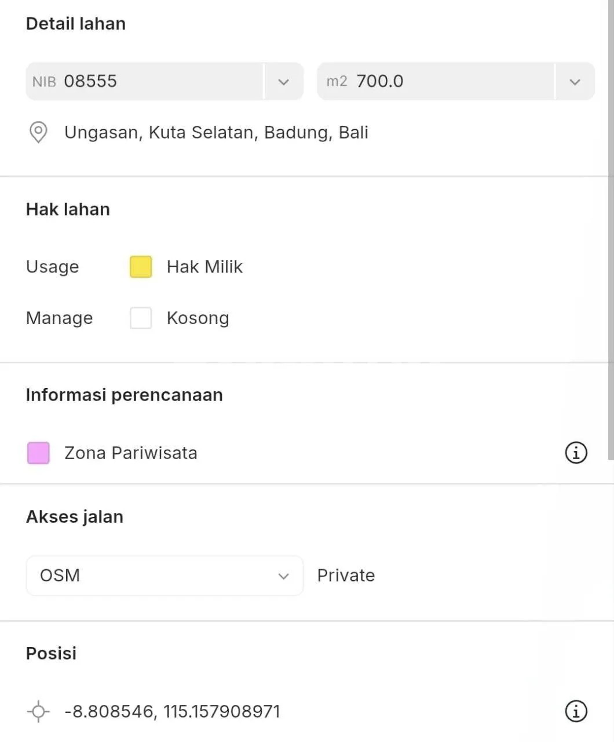Click the Ungasan, Kuta Selatan address text

click(x=216, y=133)
